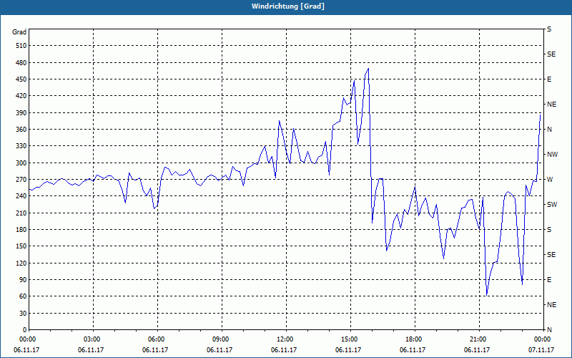Select the 06.11.17 date under 12:00

284,350
